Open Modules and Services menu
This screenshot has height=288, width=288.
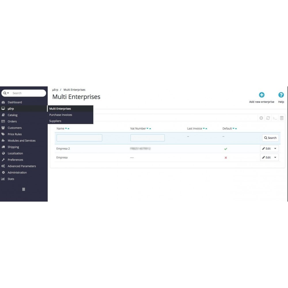(x=22, y=141)
